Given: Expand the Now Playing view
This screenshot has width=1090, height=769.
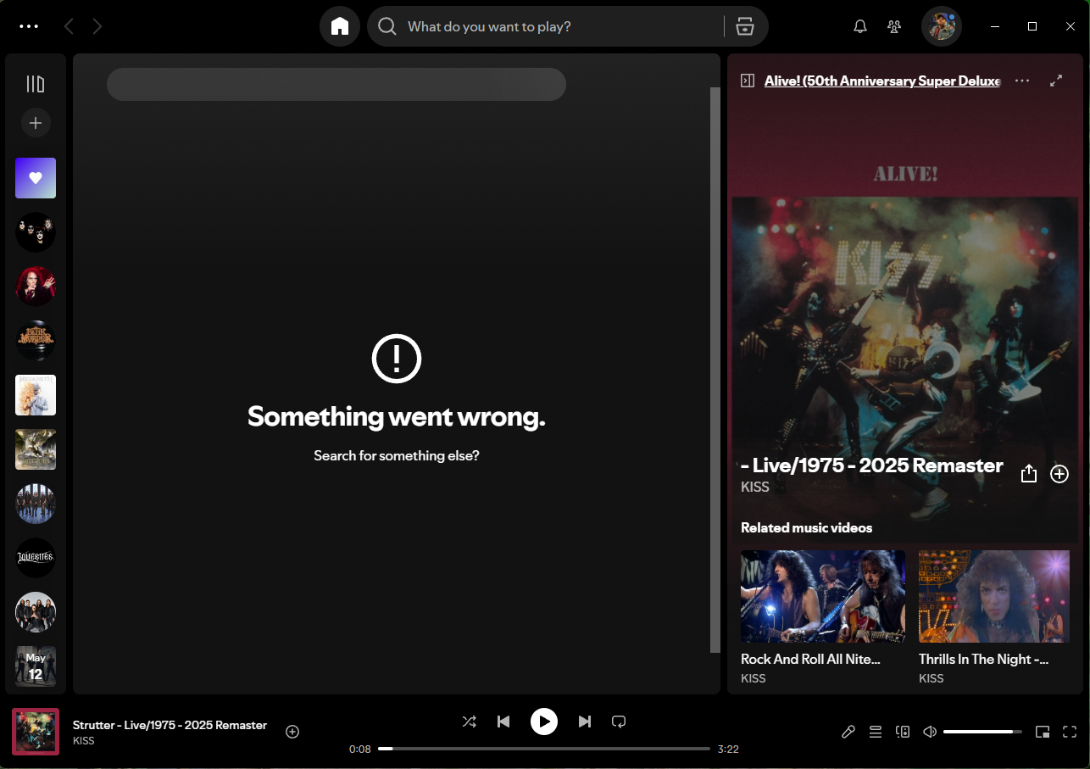Looking at the screenshot, I should tap(1056, 80).
